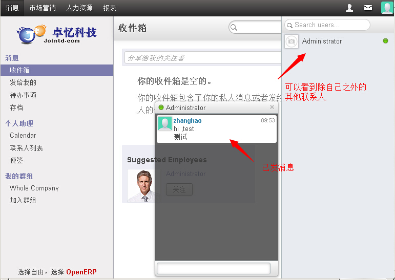Click the contacts person icon in top bar

[349, 8]
